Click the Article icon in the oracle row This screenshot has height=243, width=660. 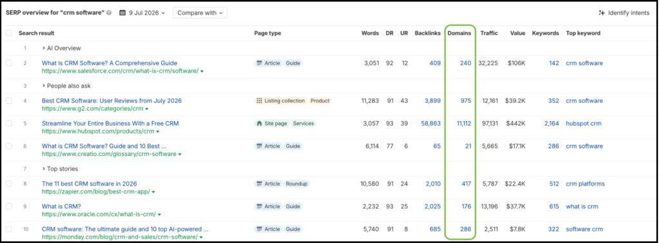[259, 206]
